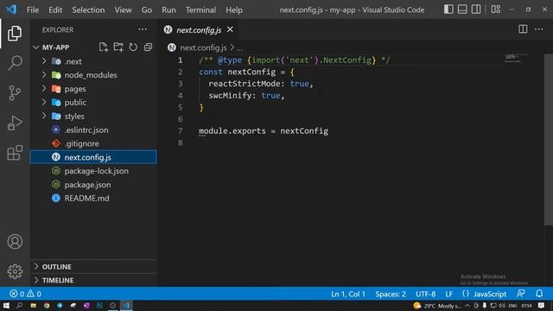Click the weather widget in taskbar
Viewport: 553px width, 311px height.
click(x=436, y=306)
